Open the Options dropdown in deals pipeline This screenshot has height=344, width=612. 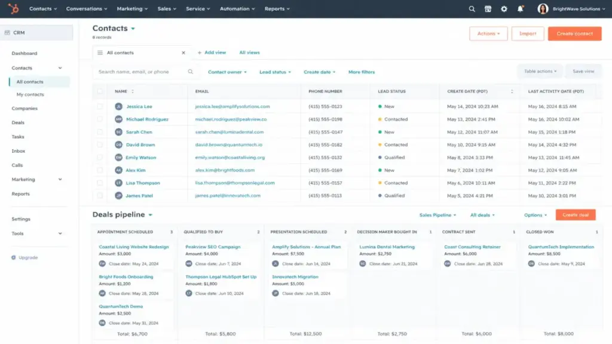click(x=535, y=215)
